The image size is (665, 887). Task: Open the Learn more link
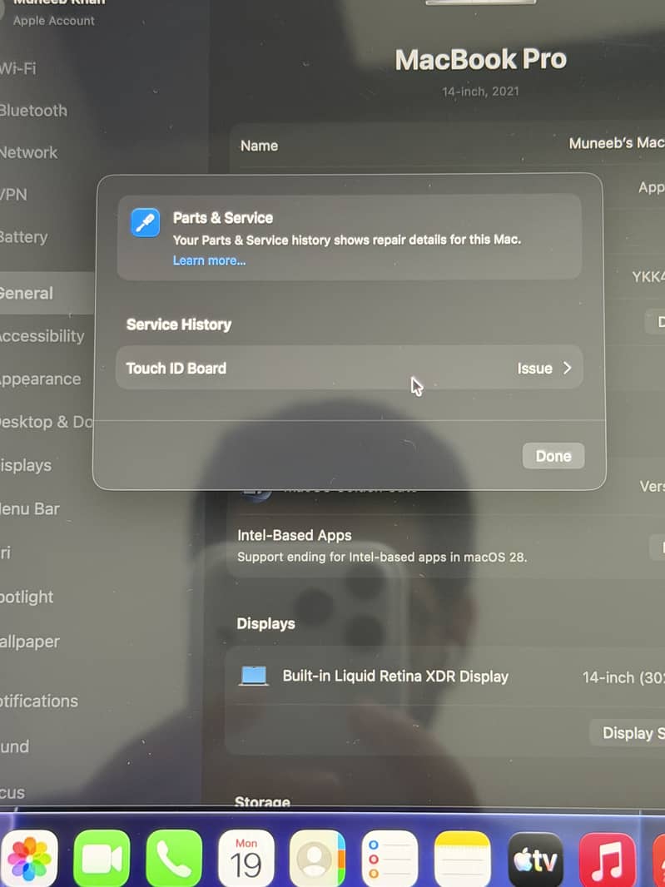pos(209,260)
